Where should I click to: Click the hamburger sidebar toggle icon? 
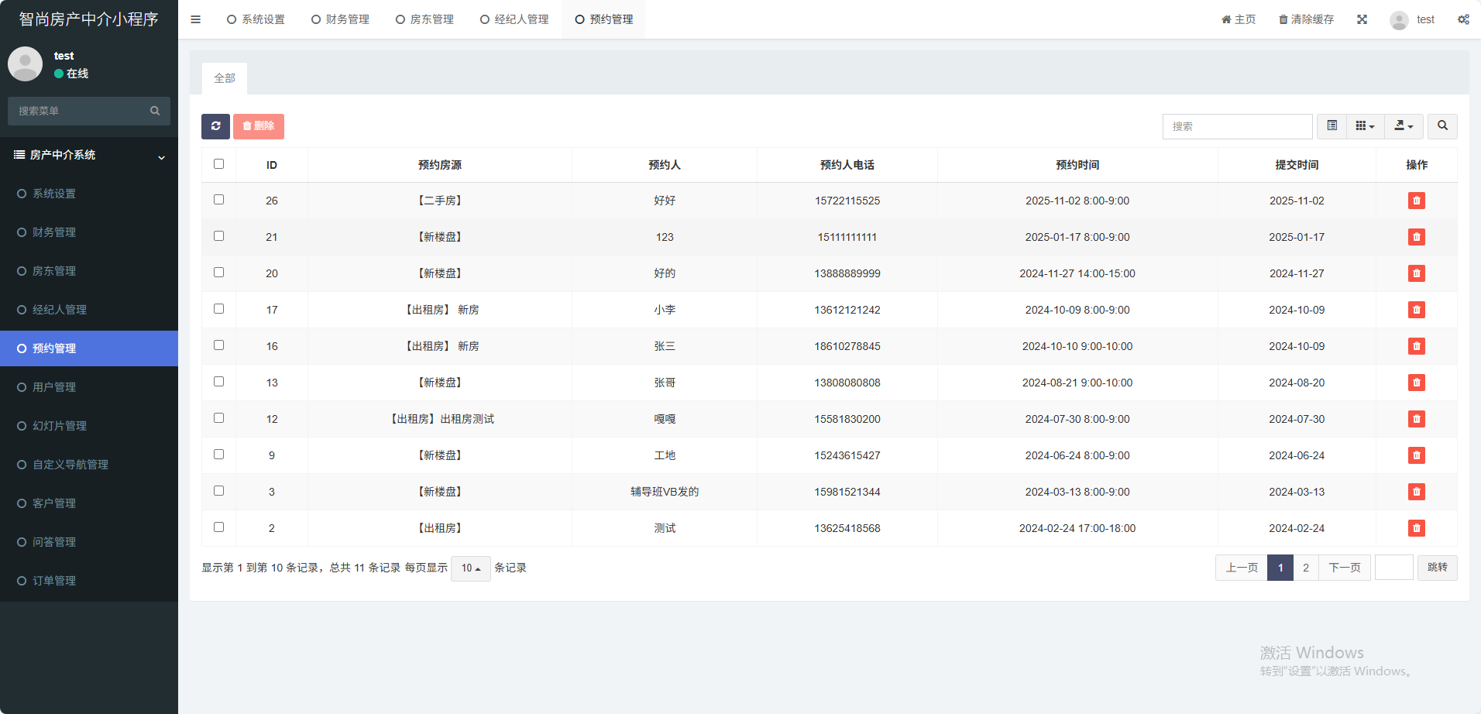(196, 19)
